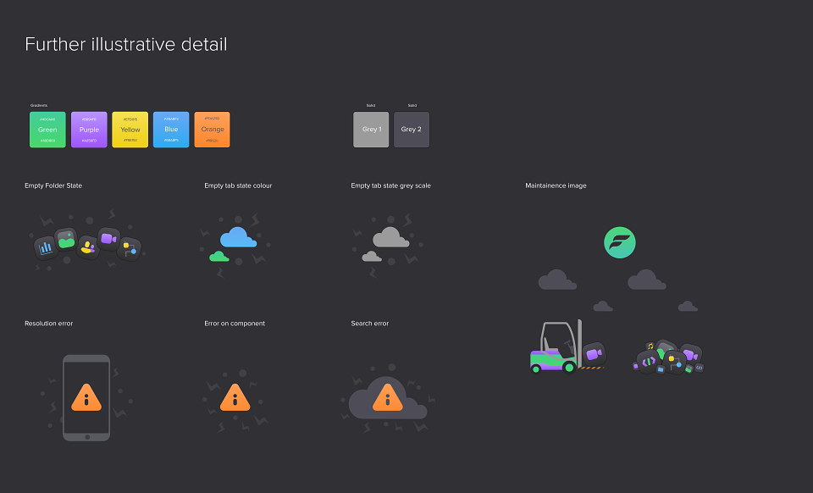
Task: Choose the Blue gradient swatch
Action: 171,130
